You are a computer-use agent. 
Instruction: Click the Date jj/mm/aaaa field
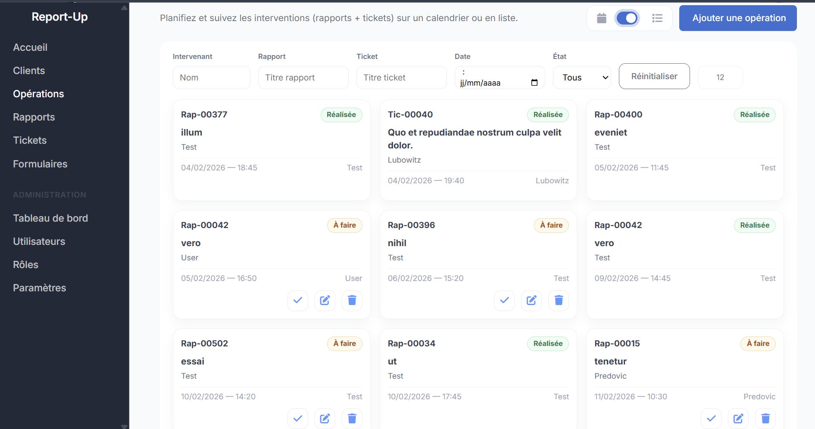(500, 77)
